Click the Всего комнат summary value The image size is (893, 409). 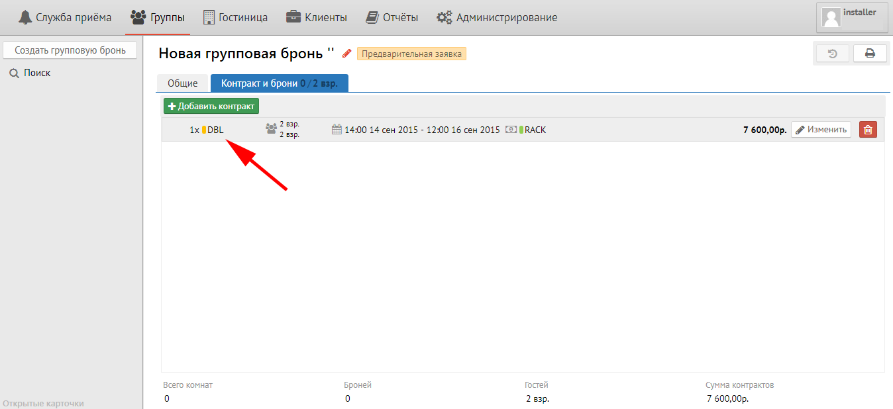(166, 398)
